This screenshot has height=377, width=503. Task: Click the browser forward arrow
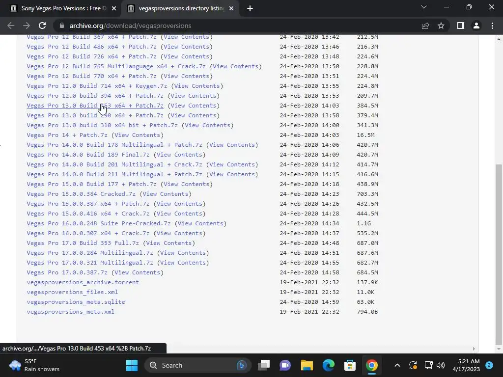tap(27, 26)
